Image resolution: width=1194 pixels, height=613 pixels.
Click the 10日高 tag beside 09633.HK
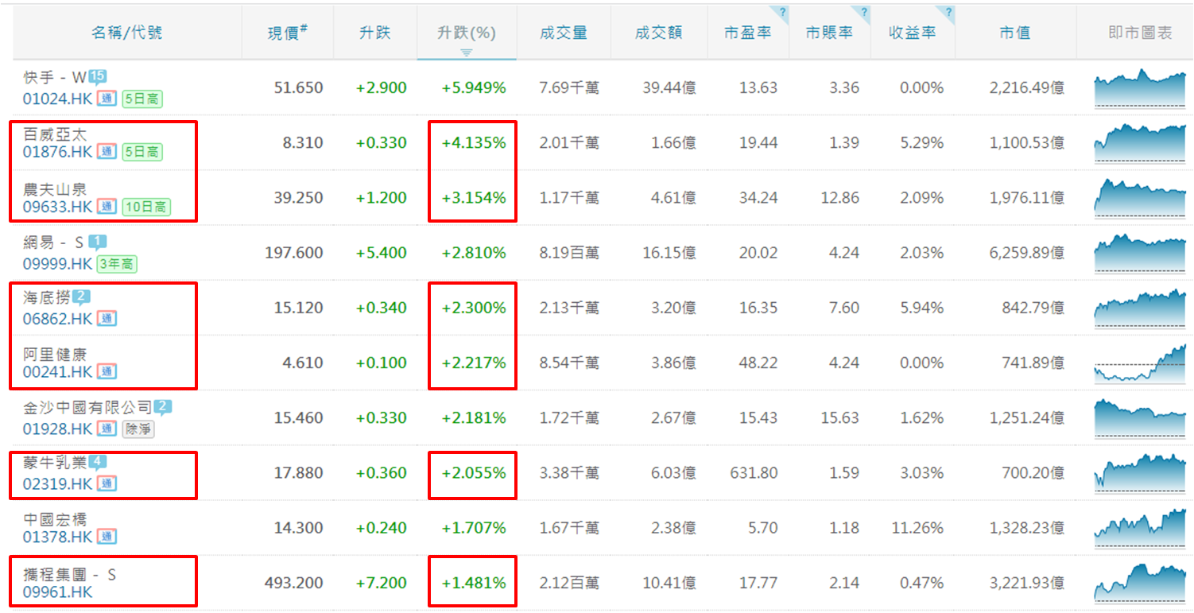tap(146, 208)
